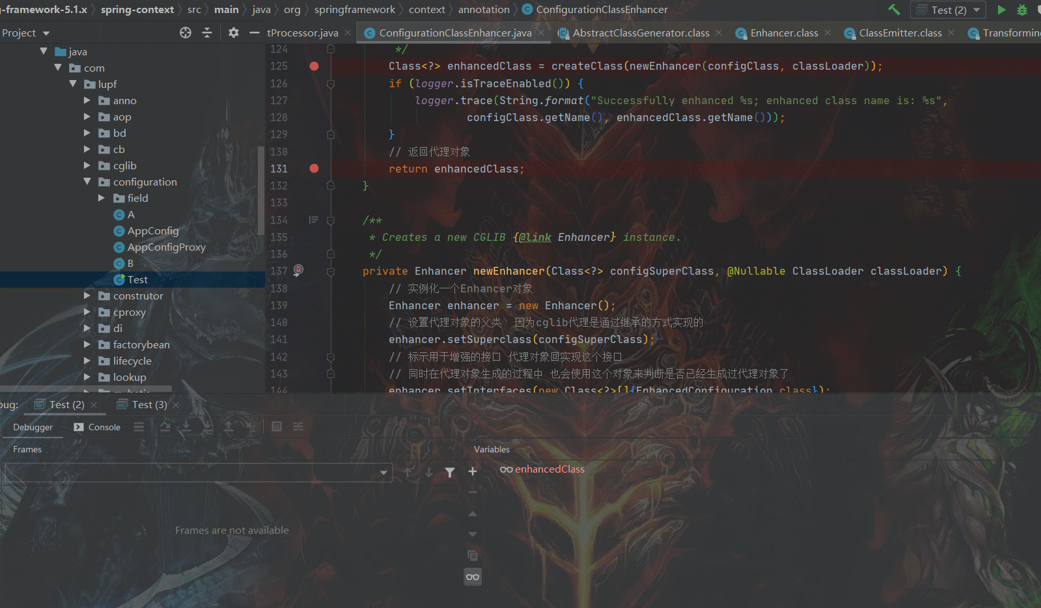Click the Step Out debug icon

click(229, 427)
